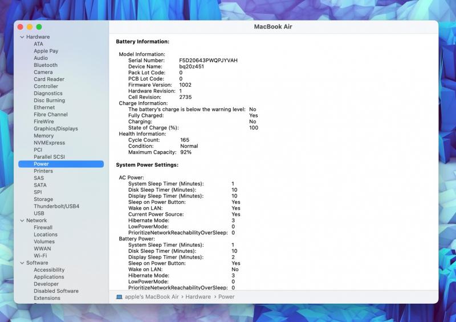This screenshot has height=322, width=456.
Task: Collapse the Network section chevron
Action: click(x=22, y=220)
